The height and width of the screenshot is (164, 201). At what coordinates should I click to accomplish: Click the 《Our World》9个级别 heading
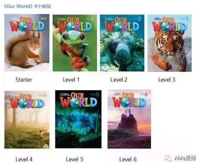(x=27, y=6)
